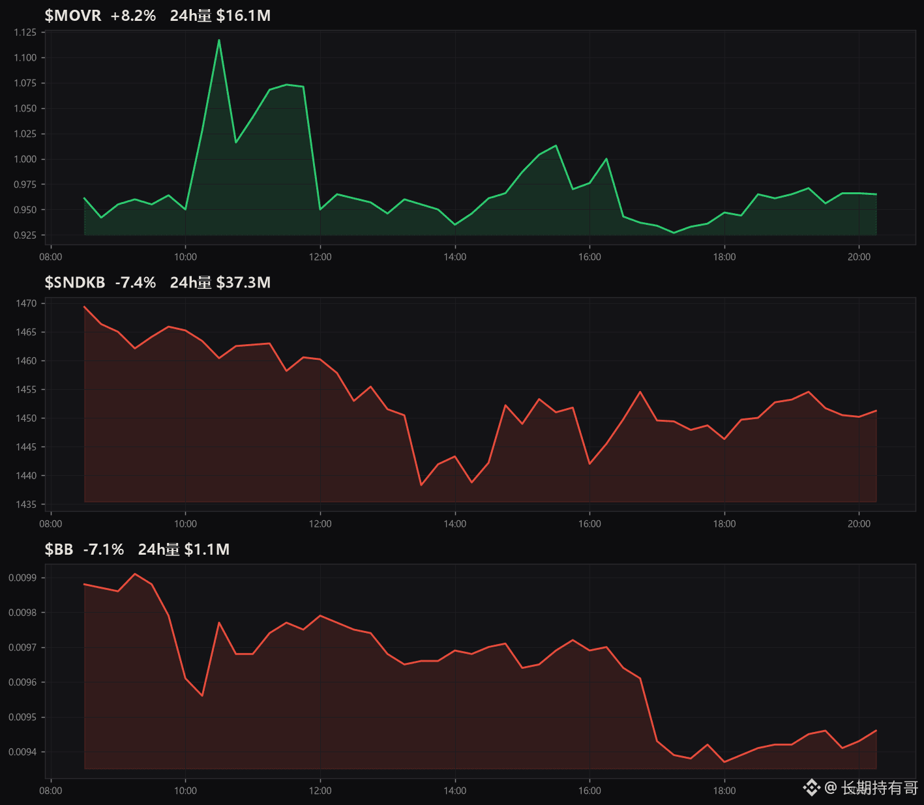Click the 14:00 time label under SNDKB chart
The image size is (924, 805).
coord(455,524)
